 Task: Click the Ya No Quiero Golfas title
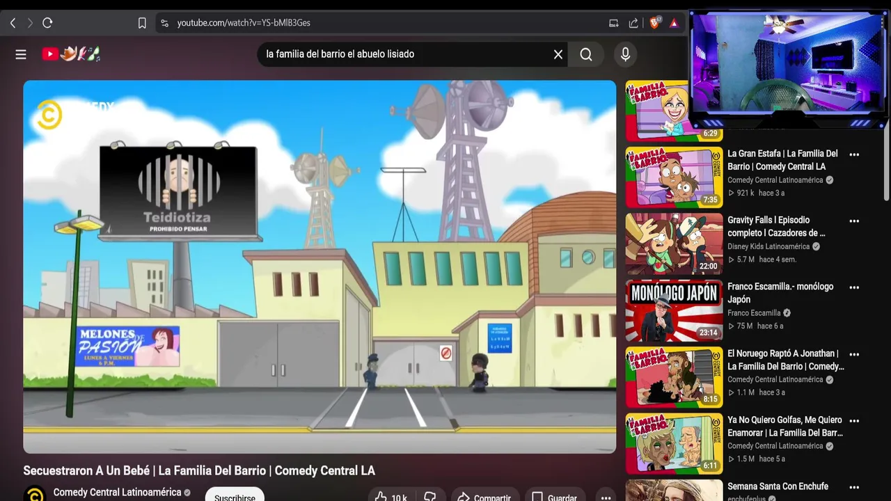[785, 427]
